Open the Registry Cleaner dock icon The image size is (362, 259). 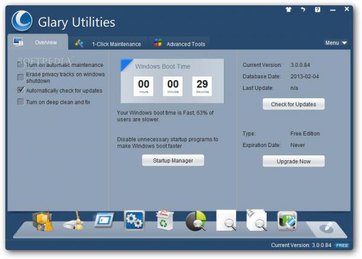(43, 220)
